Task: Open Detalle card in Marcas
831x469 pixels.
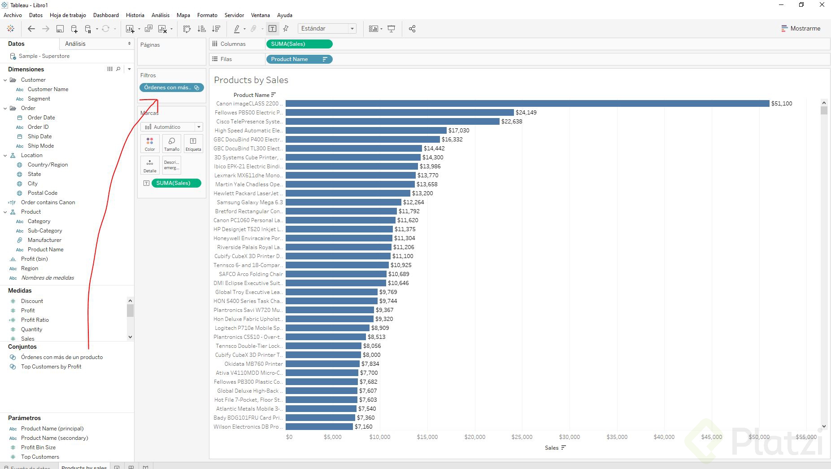Action: pyautogui.click(x=150, y=165)
